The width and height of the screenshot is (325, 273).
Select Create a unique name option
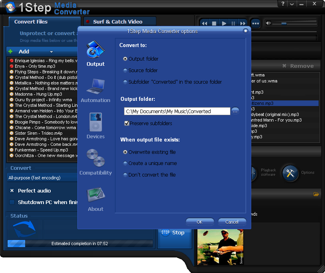coord(125,163)
